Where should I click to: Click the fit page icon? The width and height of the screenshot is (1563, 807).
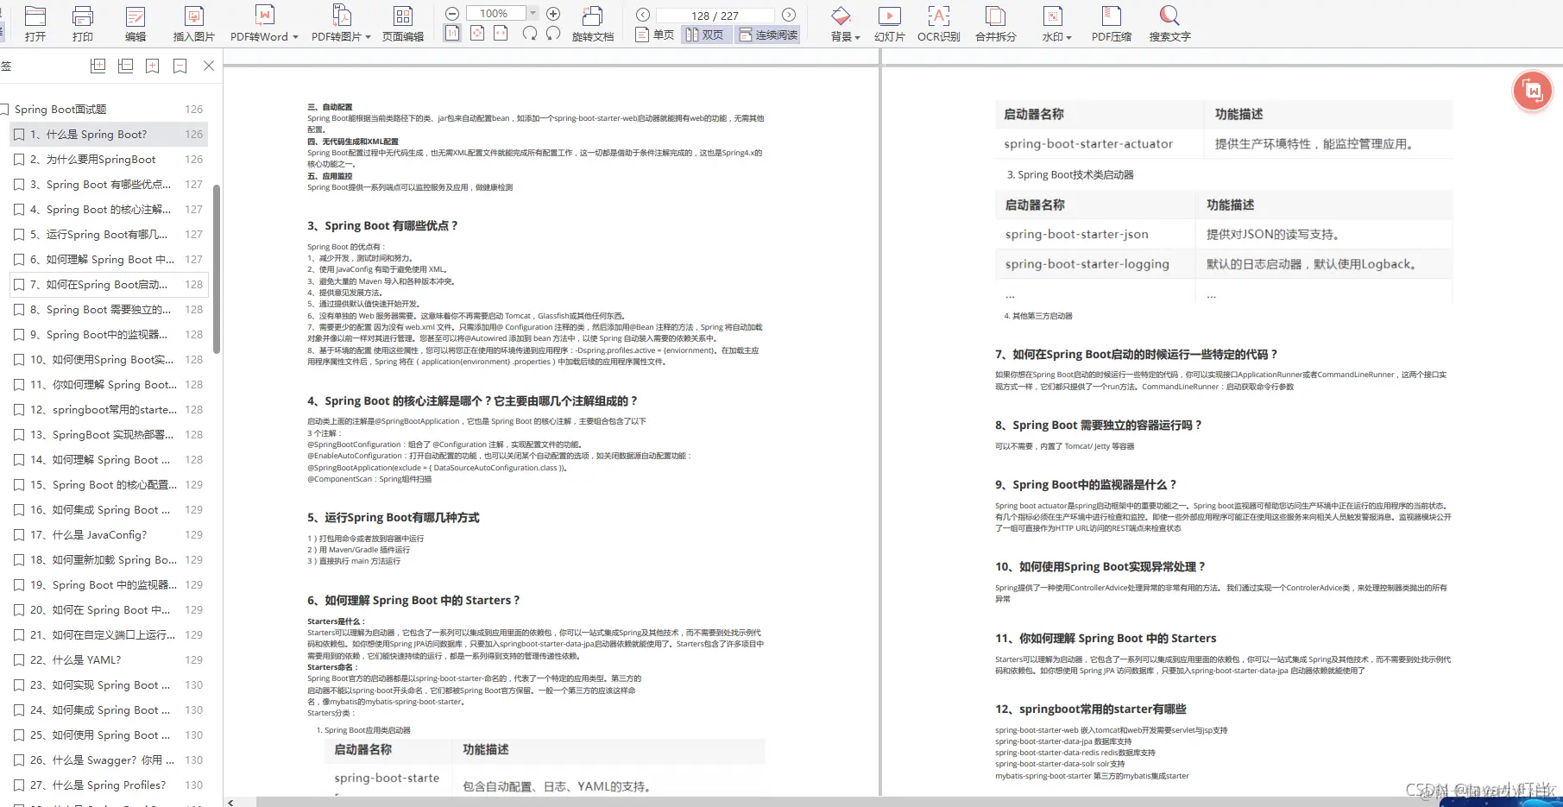coord(477,33)
